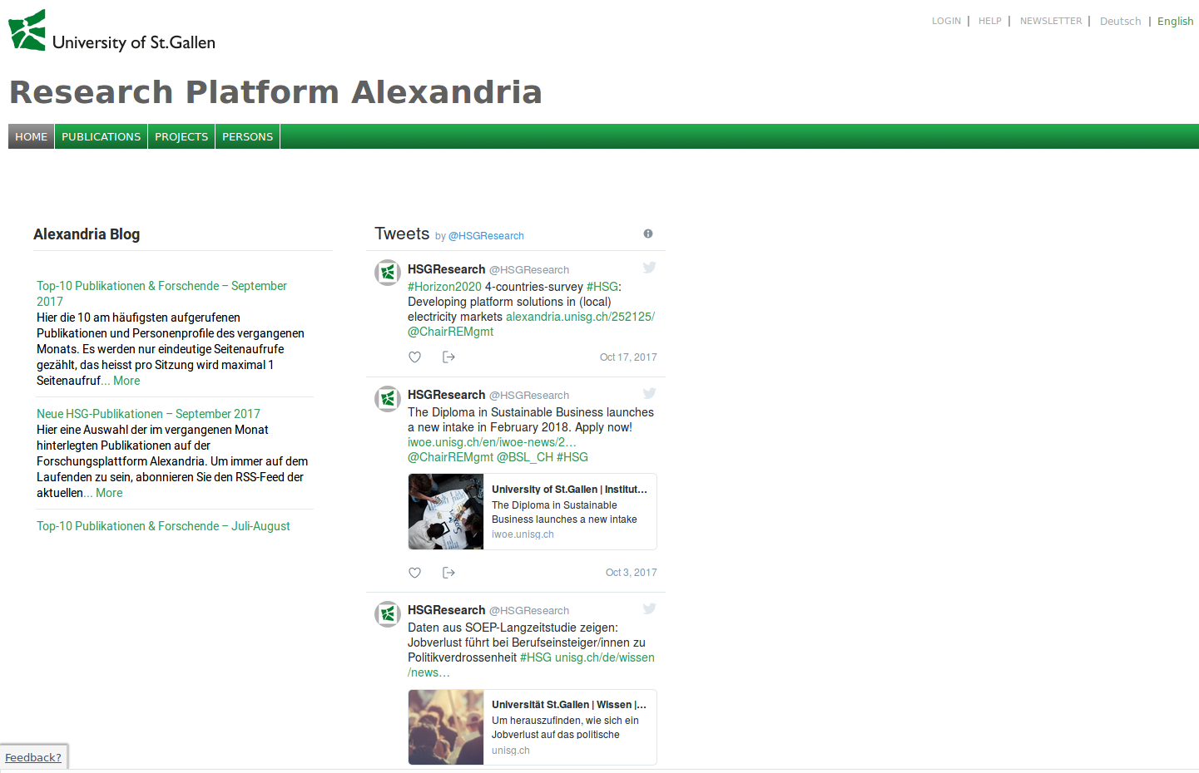Open the Jobverlust article thumbnail image
Screen dimensions: 1199x773
tap(446, 727)
